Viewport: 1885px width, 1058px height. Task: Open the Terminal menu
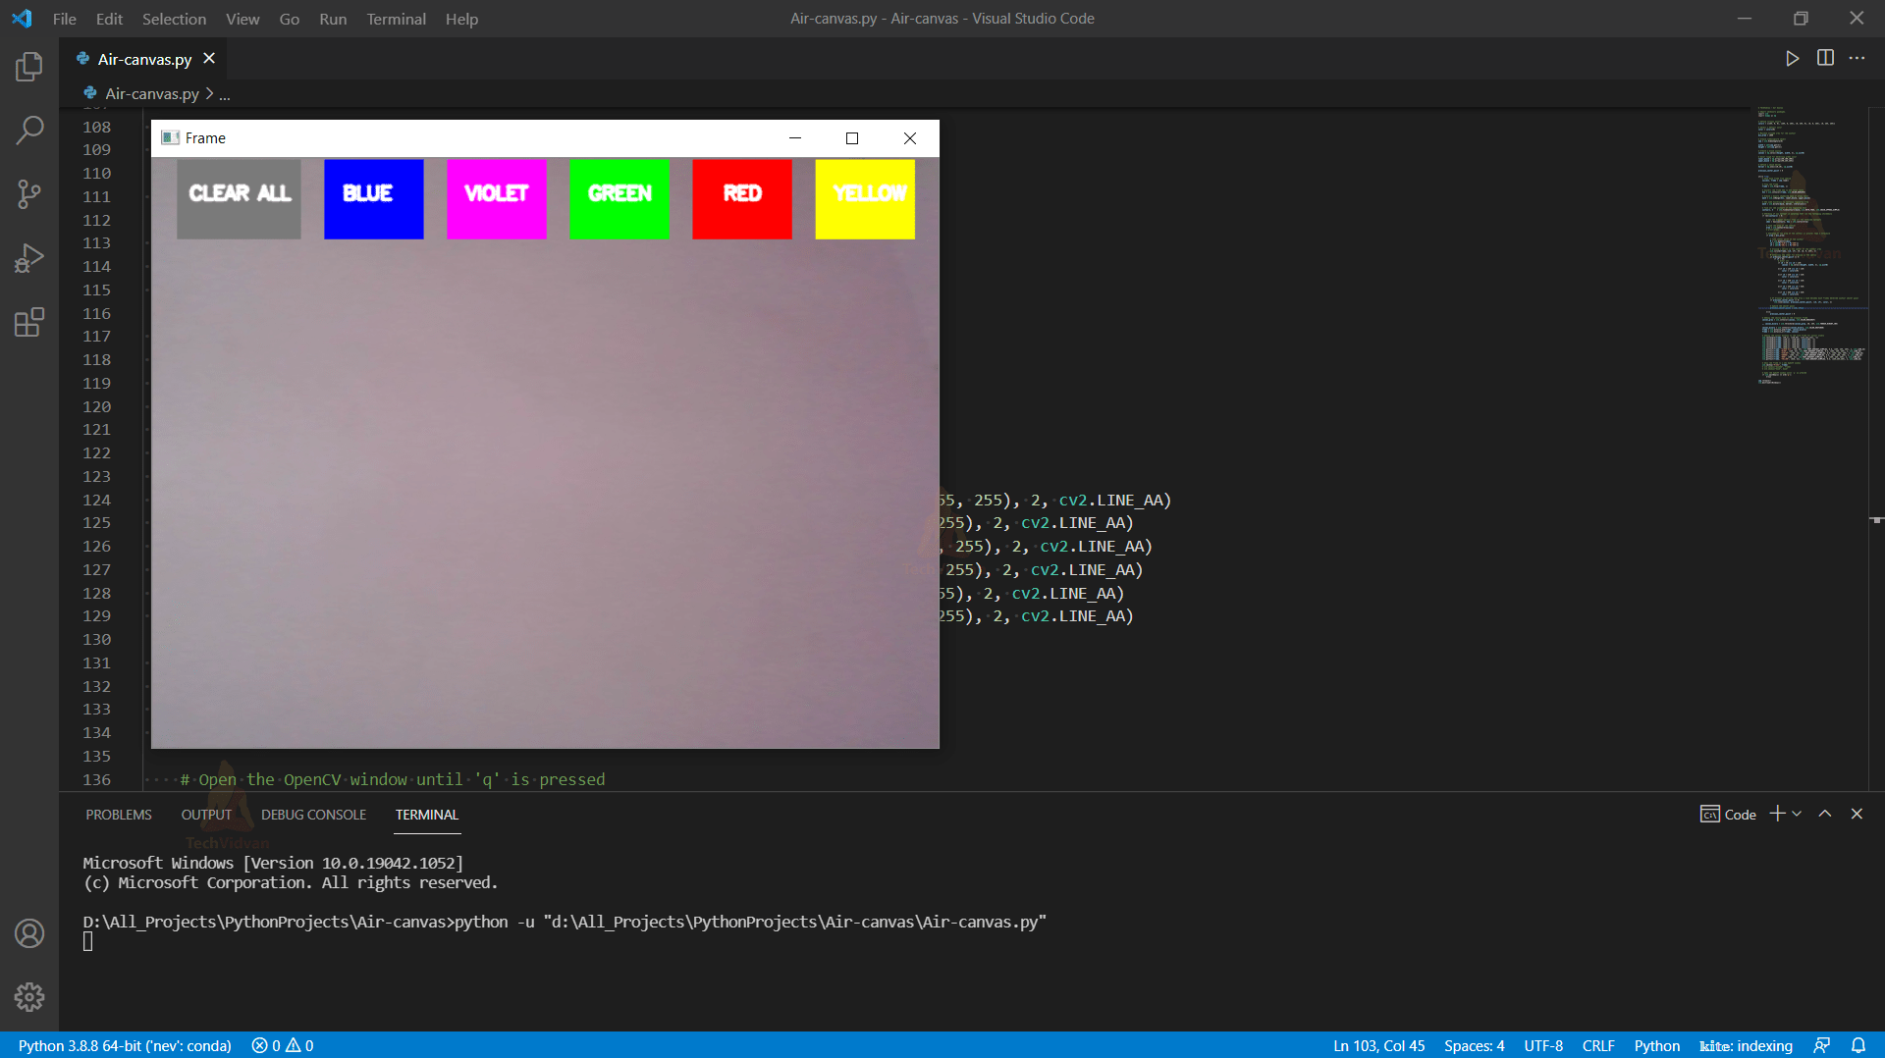(396, 19)
